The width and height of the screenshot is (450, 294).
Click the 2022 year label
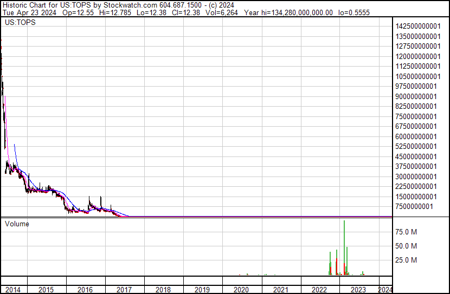pos(319,290)
